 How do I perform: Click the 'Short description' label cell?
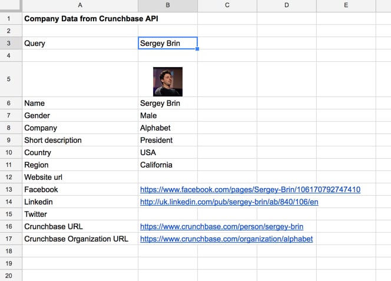pyautogui.click(x=80, y=140)
